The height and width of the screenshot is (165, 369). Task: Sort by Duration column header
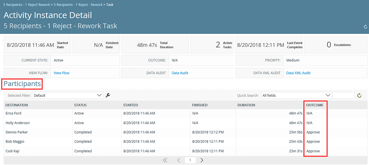click(246, 105)
